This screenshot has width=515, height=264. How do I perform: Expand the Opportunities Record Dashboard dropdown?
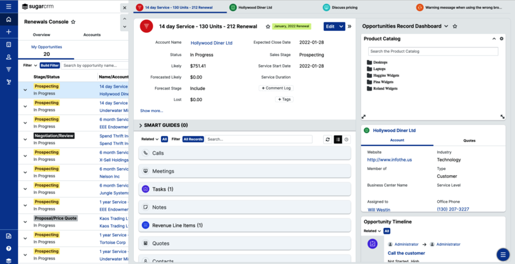click(446, 26)
